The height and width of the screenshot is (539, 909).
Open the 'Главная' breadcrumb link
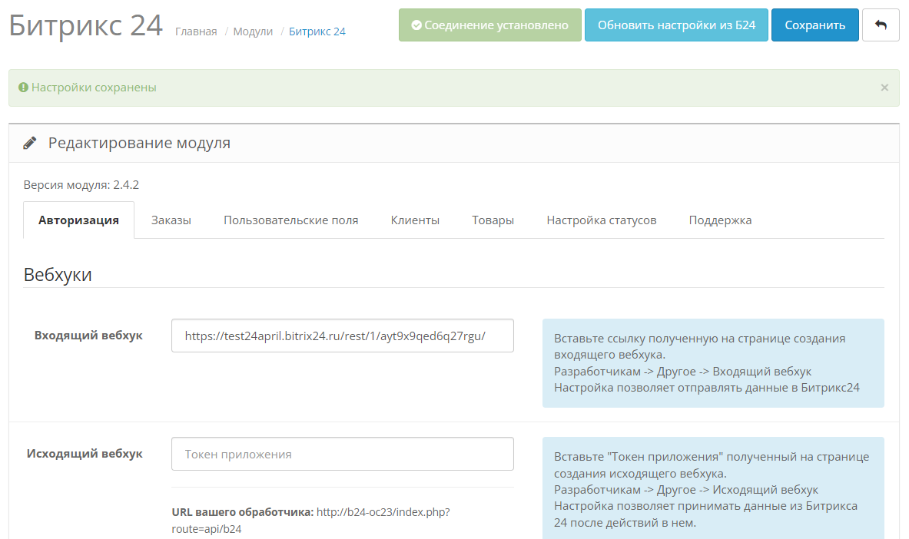pos(196,31)
